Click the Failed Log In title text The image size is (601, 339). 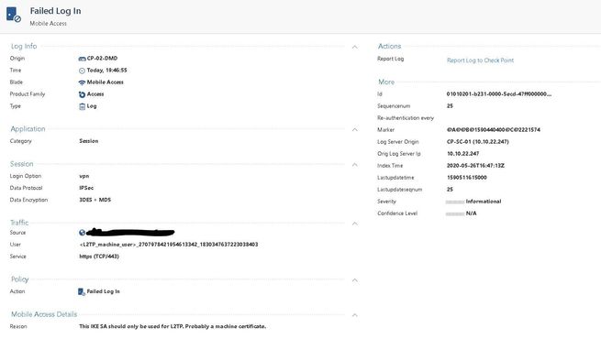point(56,11)
